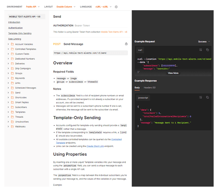Follow the Create Short Link link
The height and width of the screenshot is (191, 218).
95,146
